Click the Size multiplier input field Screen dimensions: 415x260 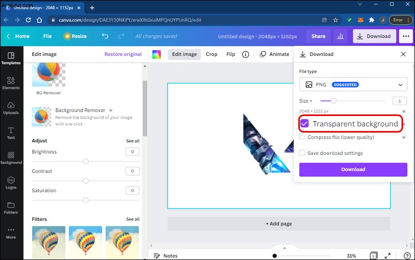coord(399,101)
